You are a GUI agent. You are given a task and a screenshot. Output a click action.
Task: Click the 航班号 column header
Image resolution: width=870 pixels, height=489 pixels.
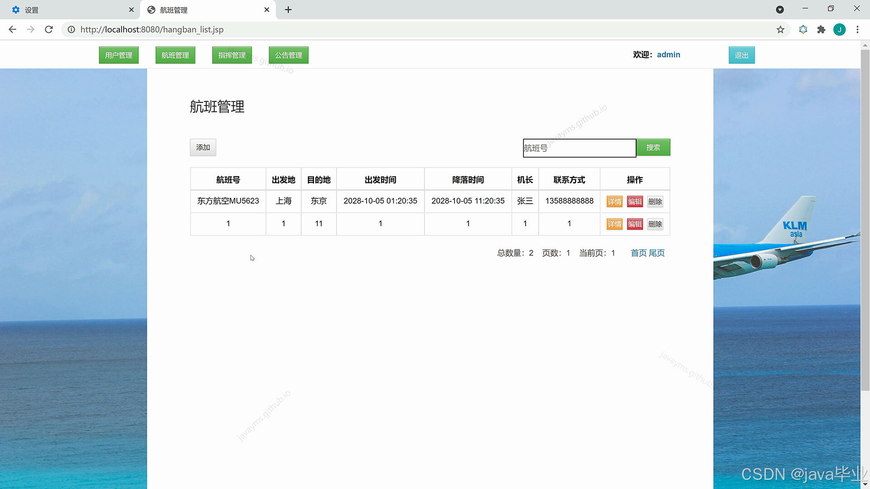click(x=228, y=180)
